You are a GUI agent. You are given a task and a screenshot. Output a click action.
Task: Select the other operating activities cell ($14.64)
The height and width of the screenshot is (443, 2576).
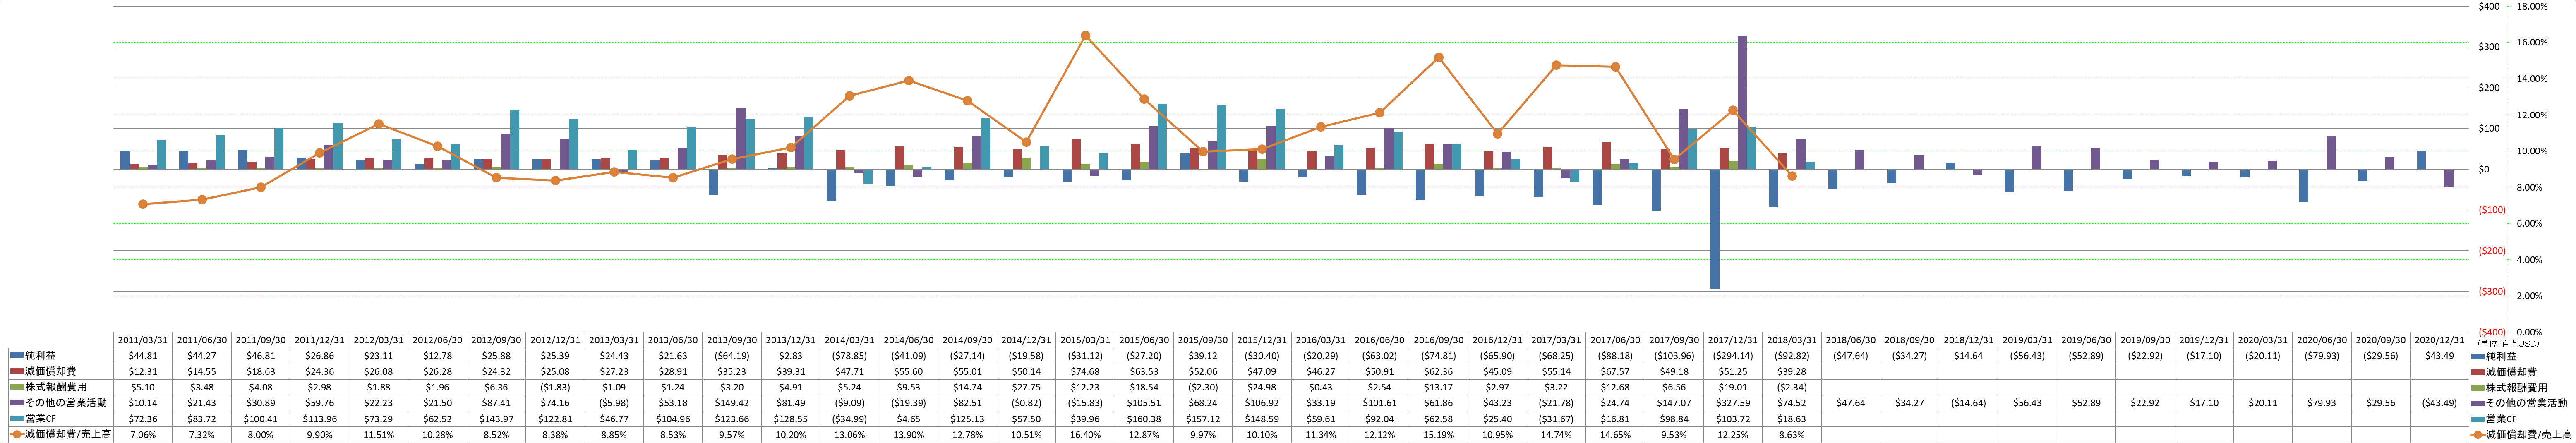coord(1969,403)
